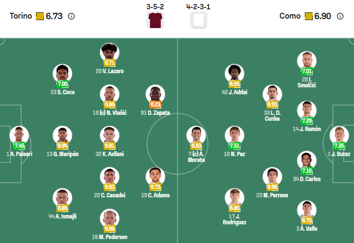The height and width of the screenshot is (243, 354).
Task: Click D. Zapata's player photo
Action: coord(155,94)
